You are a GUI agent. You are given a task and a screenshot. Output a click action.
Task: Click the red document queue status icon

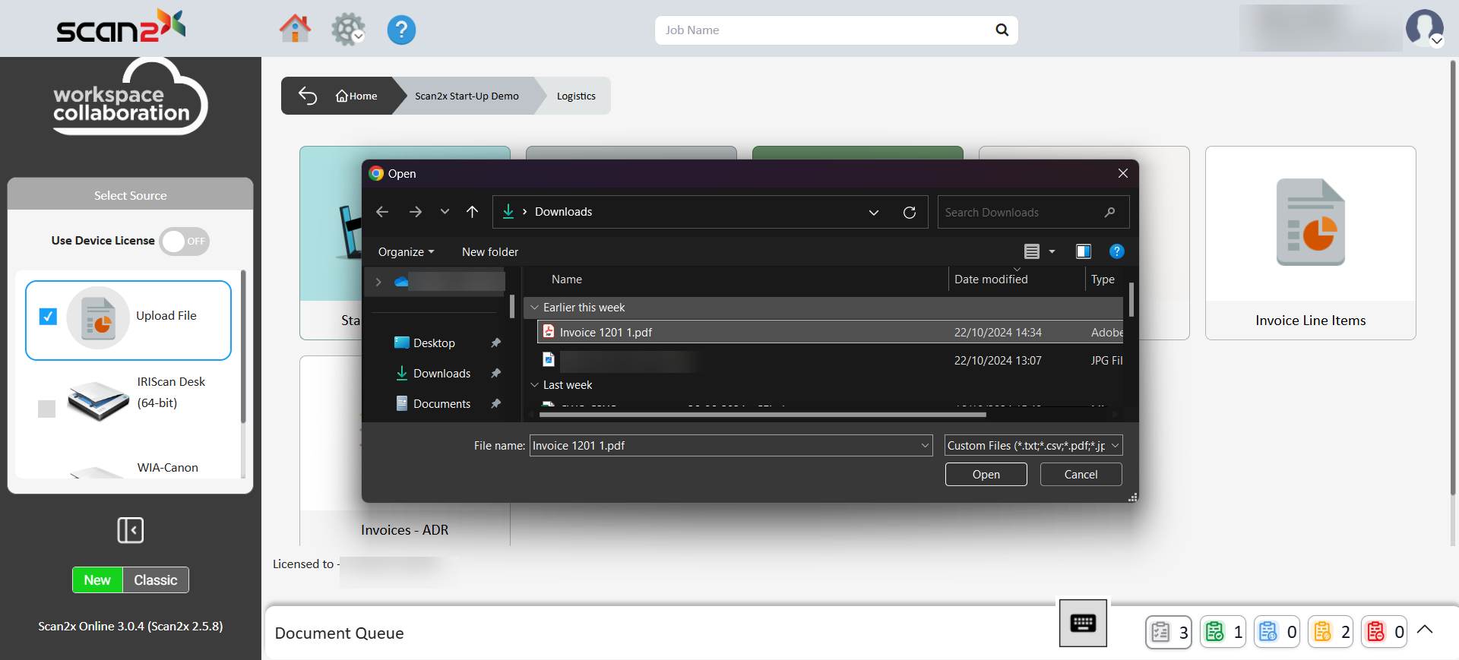click(1376, 632)
